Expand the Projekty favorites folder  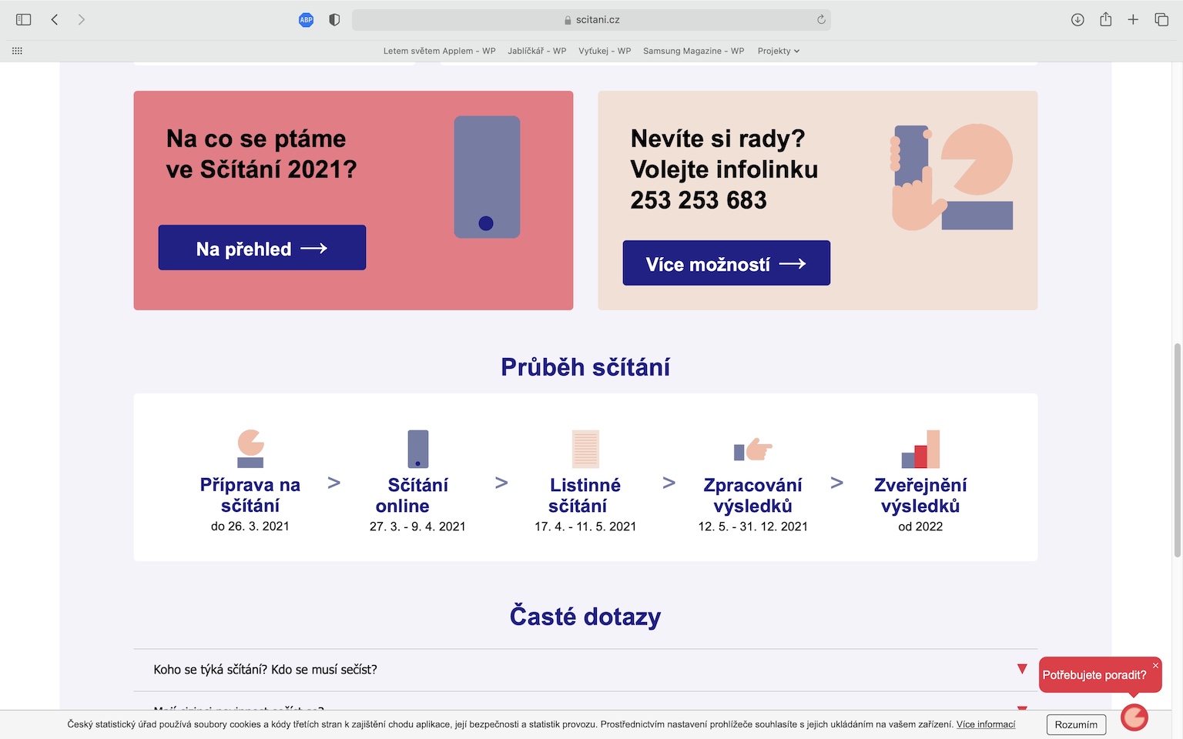pyautogui.click(x=778, y=51)
